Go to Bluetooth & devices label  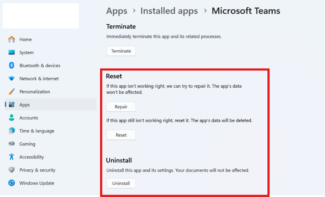[x=40, y=66]
